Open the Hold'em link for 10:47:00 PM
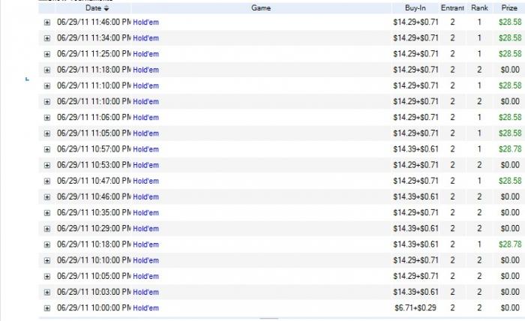This screenshot has height=321, width=525. tap(145, 181)
